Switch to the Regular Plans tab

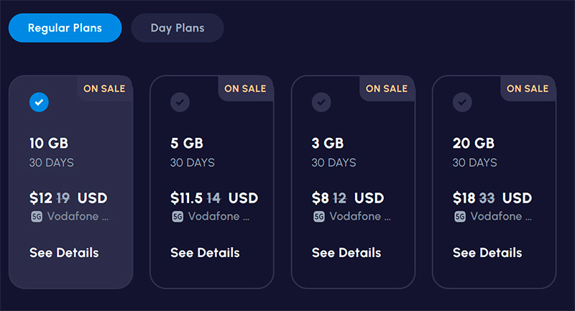pyautogui.click(x=65, y=28)
